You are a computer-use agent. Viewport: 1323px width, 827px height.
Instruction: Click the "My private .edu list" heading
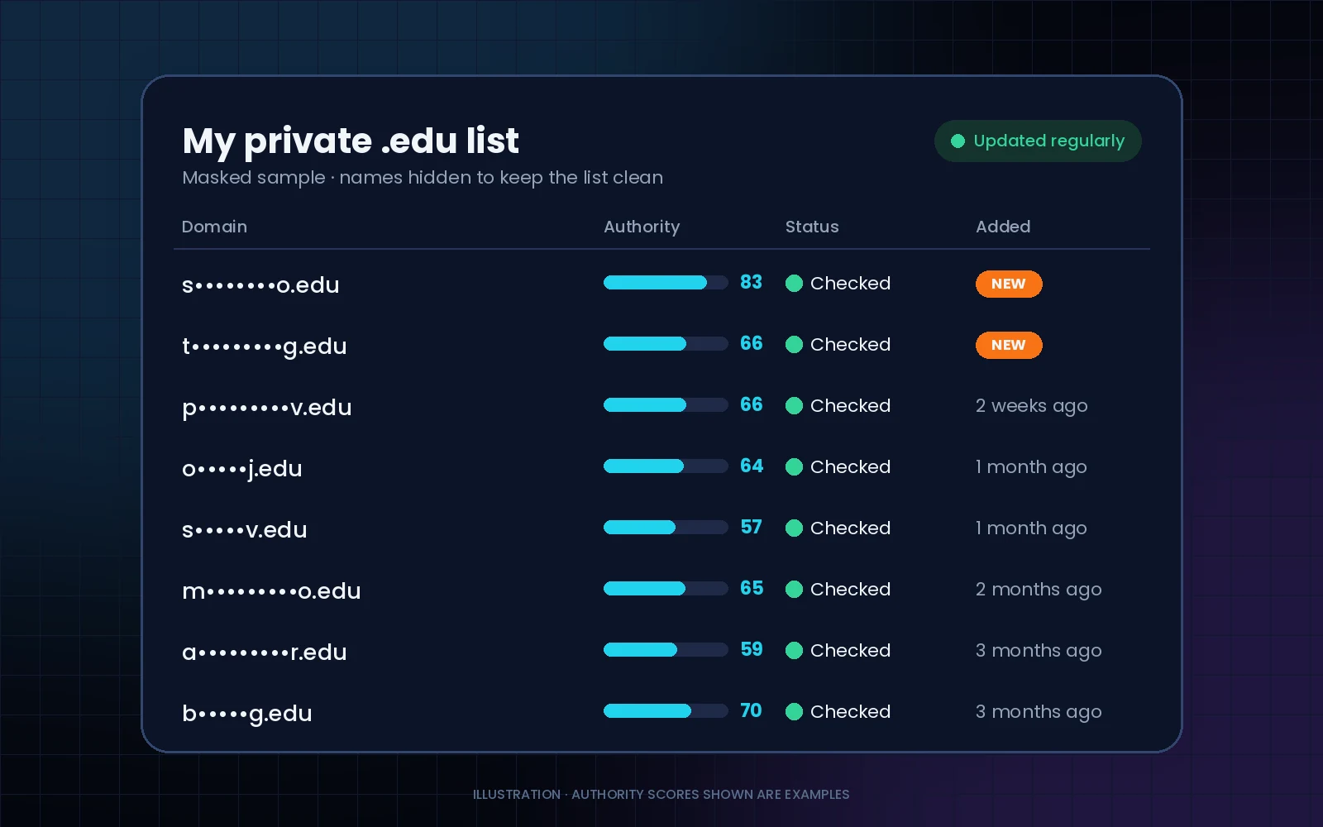click(x=351, y=141)
